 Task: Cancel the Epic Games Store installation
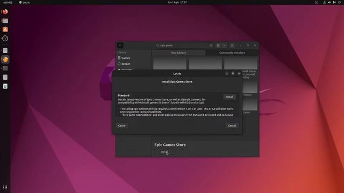(x=232, y=125)
